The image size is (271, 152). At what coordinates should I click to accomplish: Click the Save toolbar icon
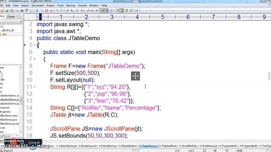coord(7,11)
